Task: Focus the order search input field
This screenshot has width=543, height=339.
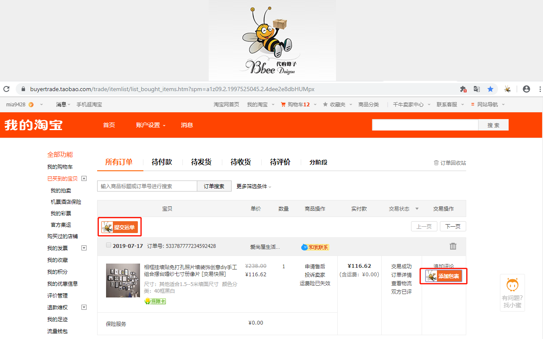Action: click(x=147, y=186)
